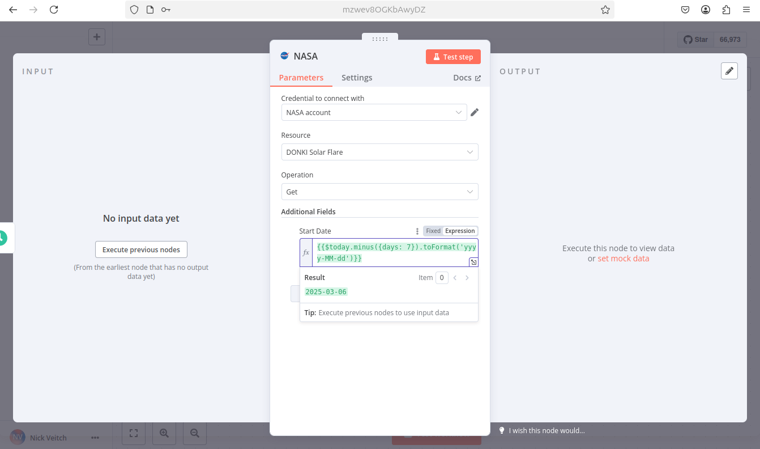The image size is (760, 449).
Task: Open the Docs link
Action: tap(467, 78)
